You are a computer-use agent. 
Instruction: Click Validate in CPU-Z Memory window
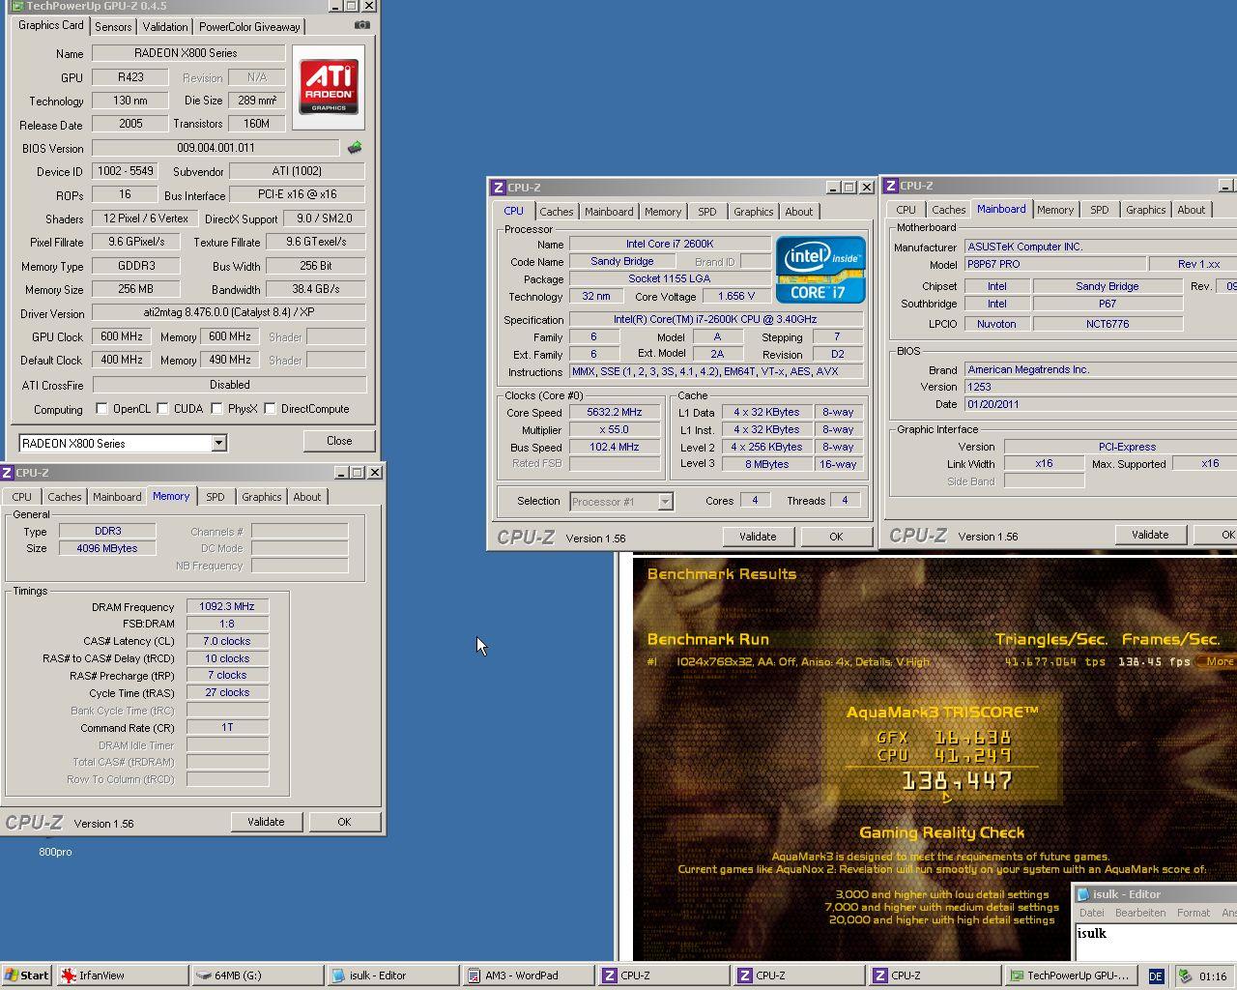click(266, 822)
